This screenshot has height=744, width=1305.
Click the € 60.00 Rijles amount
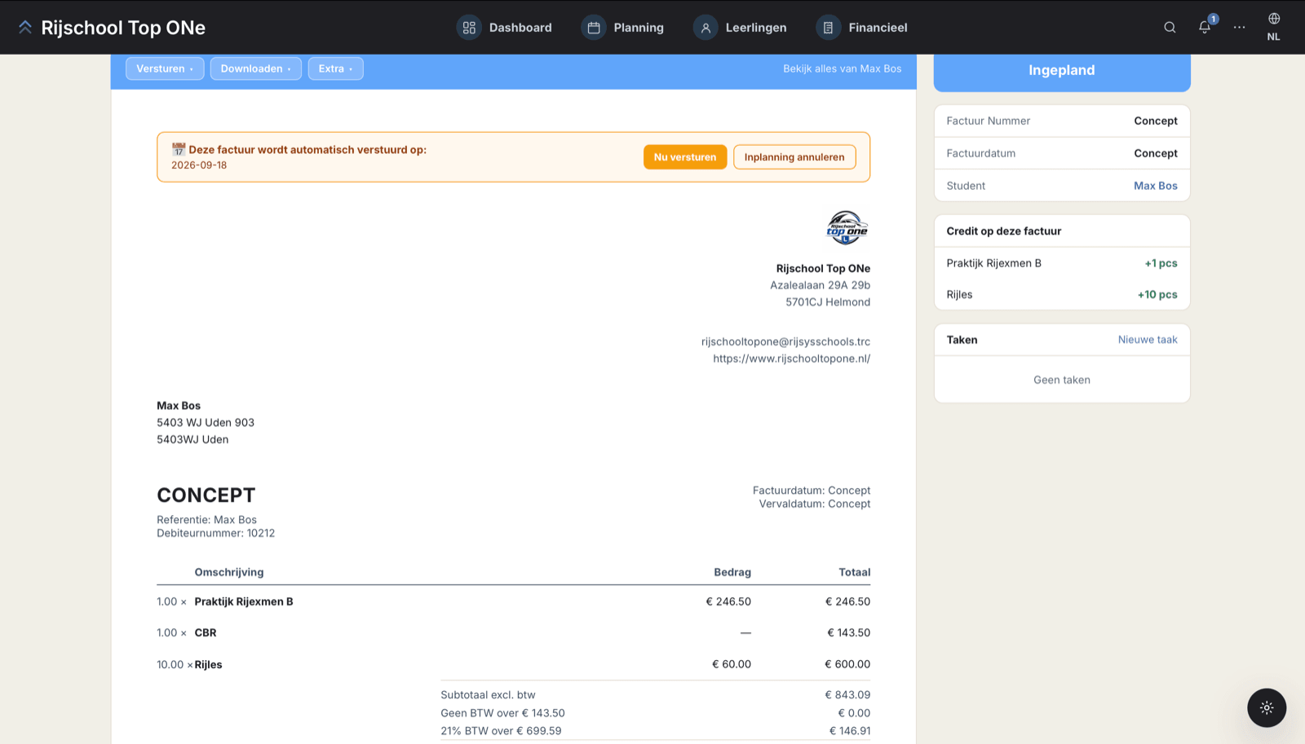(732, 664)
